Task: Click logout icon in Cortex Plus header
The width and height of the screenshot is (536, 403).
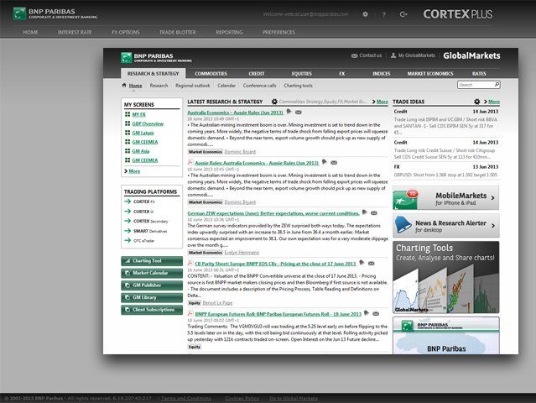Action: pyautogui.click(x=403, y=14)
